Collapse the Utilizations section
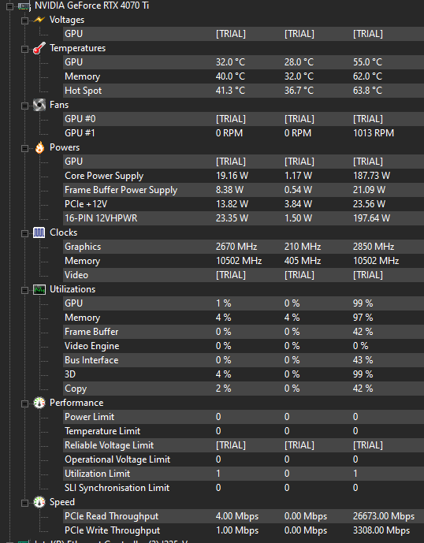The height and width of the screenshot is (543, 424). (24, 290)
